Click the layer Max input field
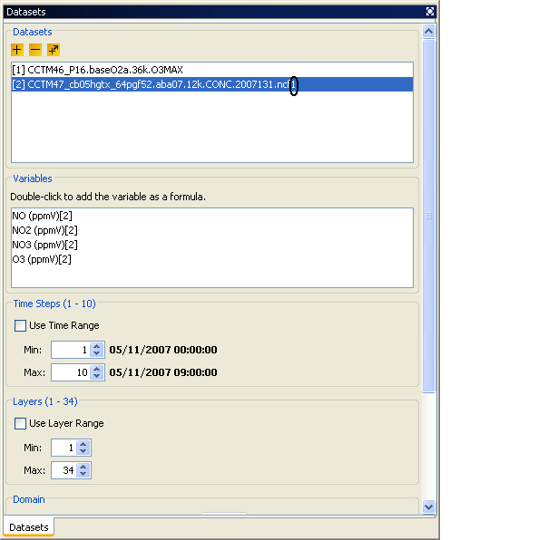538x540 pixels. coord(64,470)
